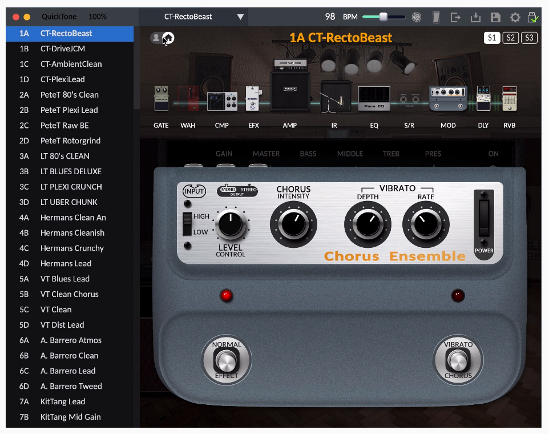The height and width of the screenshot is (434, 549).
Task: Select preset 2A PeteT 80's Clean
Action: point(70,95)
